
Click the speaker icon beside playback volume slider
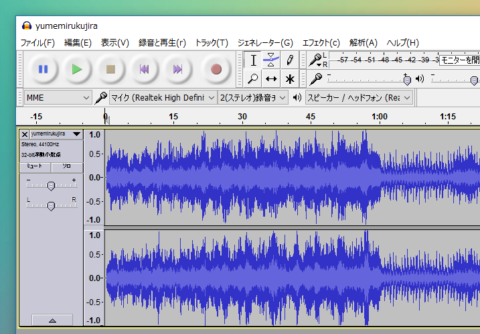click(x=420, y=79)
